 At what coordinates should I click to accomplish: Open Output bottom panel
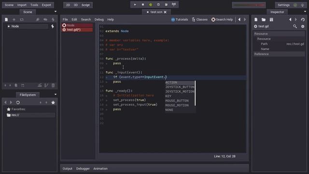pos(68,169)
